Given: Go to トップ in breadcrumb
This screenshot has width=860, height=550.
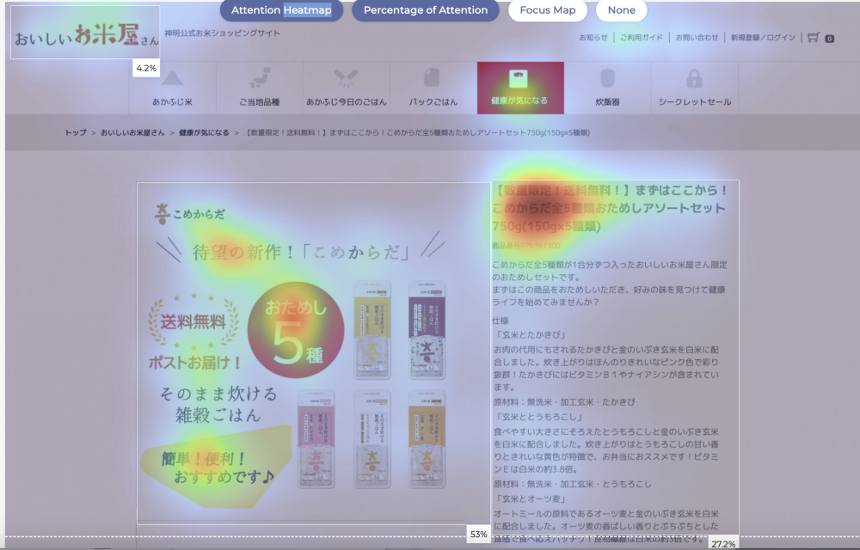Looking at the screenshot, I should 76,133.
